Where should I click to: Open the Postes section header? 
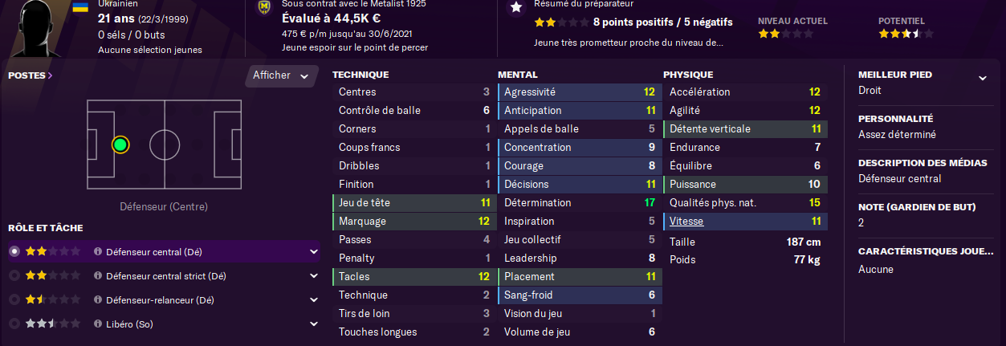coord(31,75)
